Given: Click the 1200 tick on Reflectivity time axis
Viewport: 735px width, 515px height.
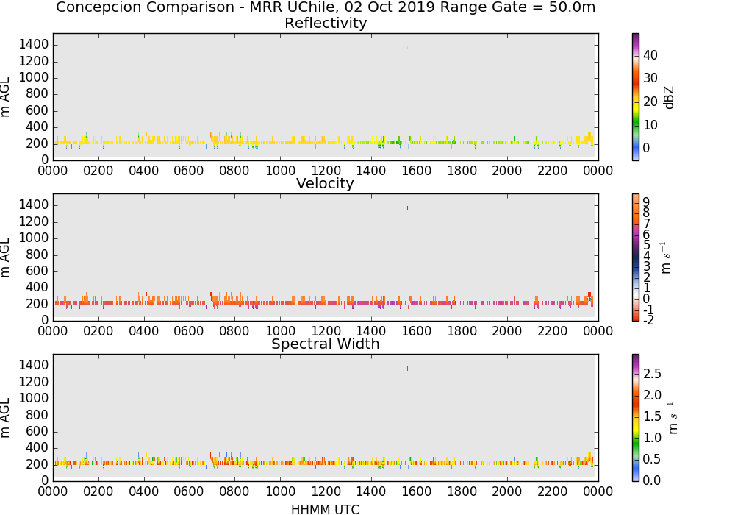Looking at the screenshot, I should pos(326,171).
